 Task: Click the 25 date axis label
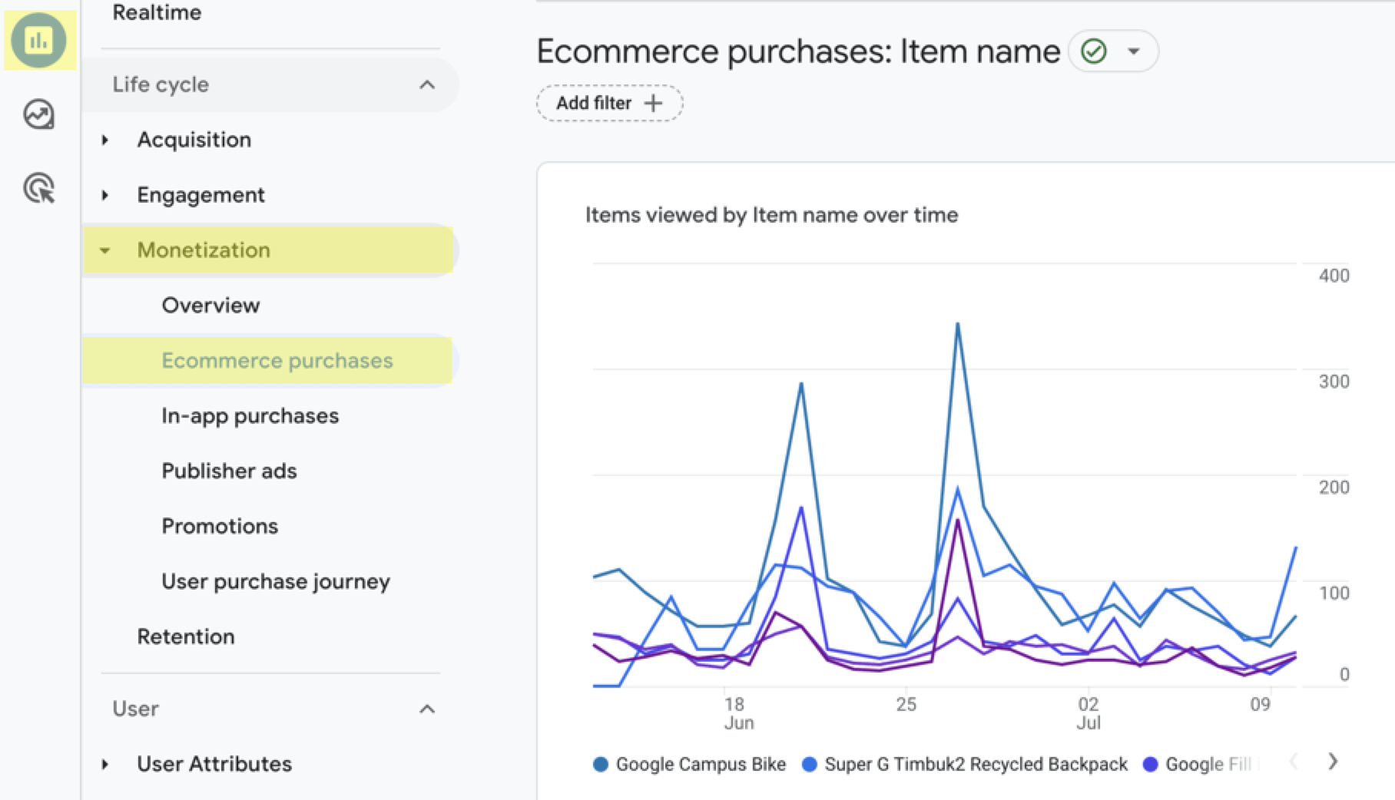[x=906, y=704]
